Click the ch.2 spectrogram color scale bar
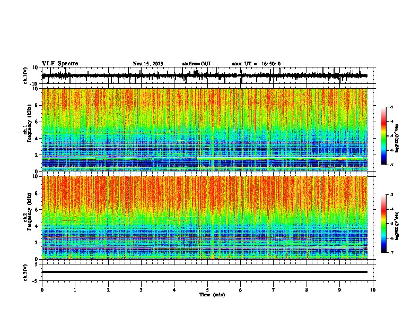Image resolution: width=420 pixels, height=325 pixels. 384,224
